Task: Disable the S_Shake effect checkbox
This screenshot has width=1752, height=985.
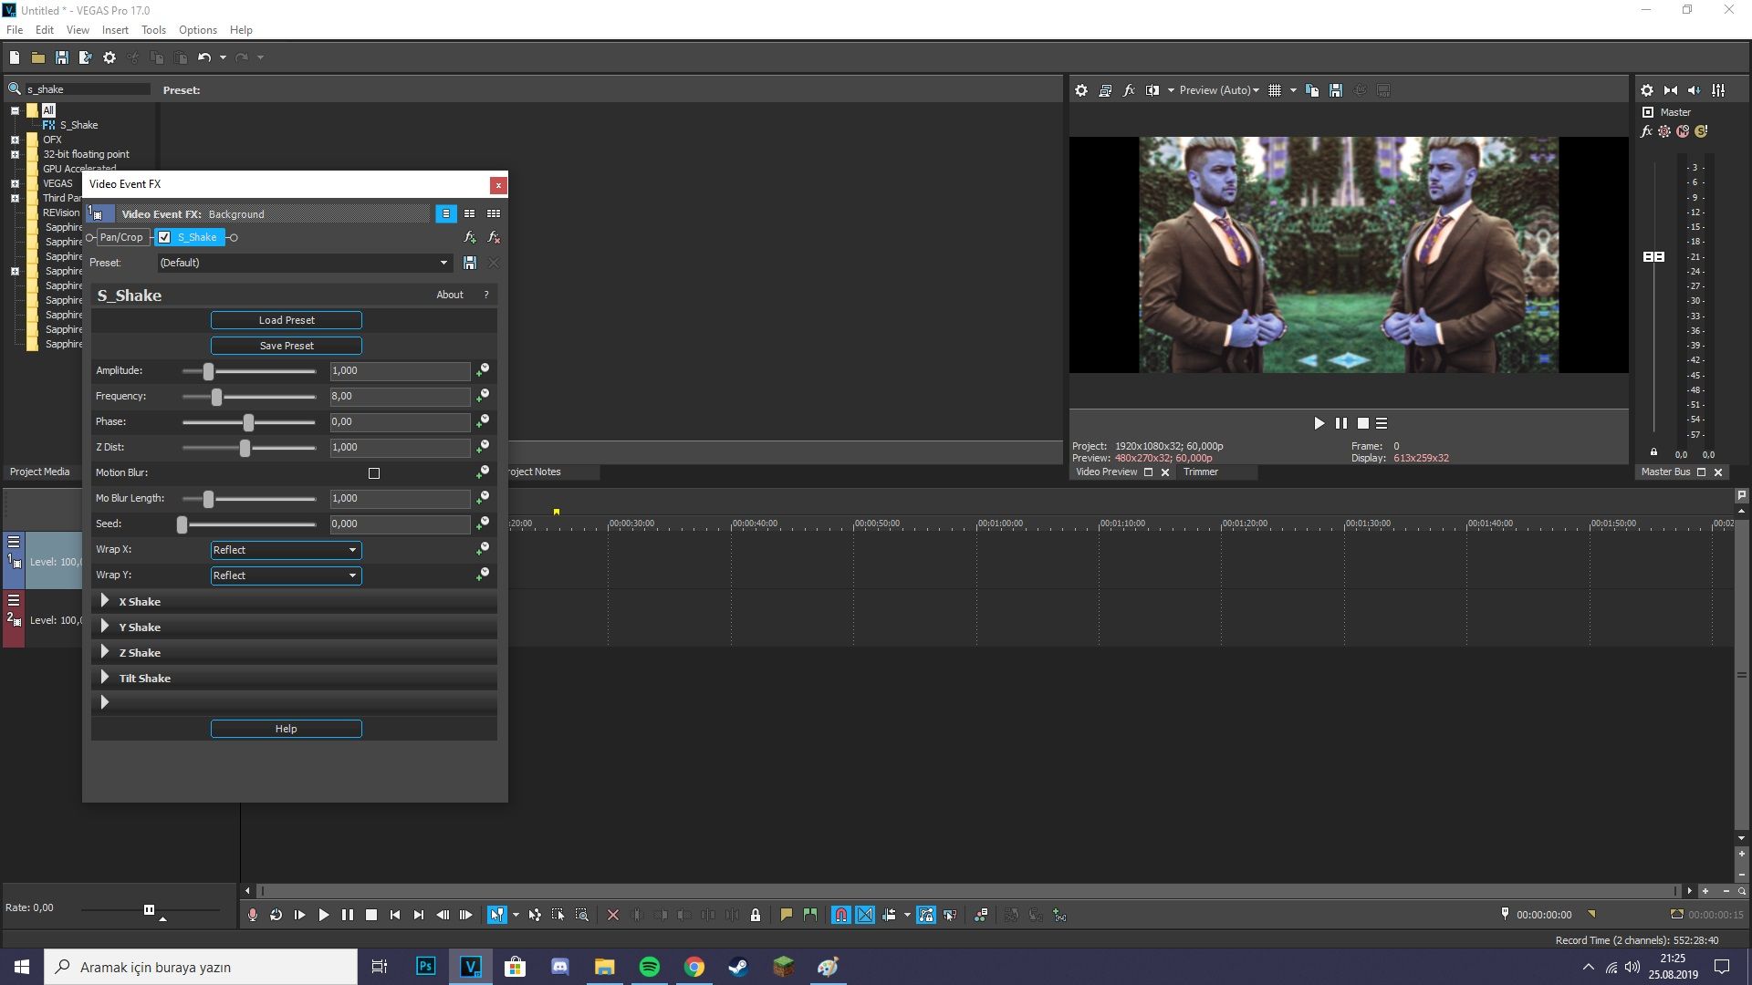Action: click(x=164, y=237)
